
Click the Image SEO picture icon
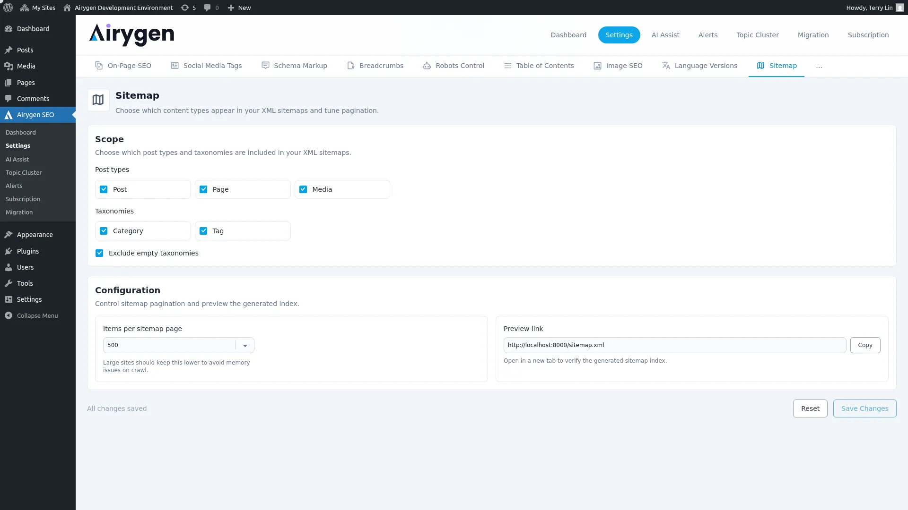(597, 66)
